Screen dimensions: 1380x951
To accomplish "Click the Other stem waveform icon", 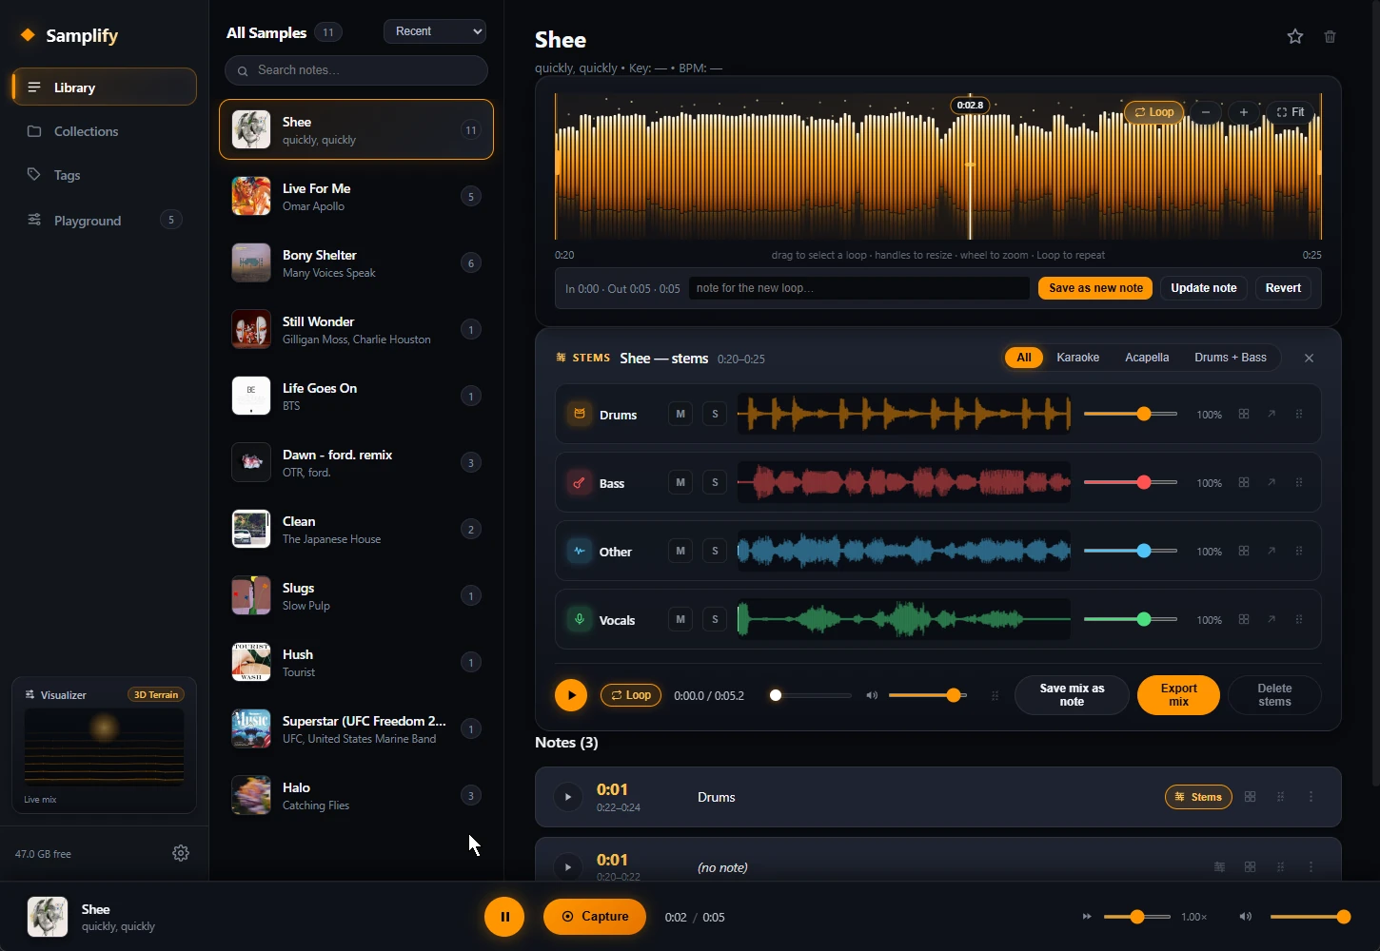I will point(579,551).
